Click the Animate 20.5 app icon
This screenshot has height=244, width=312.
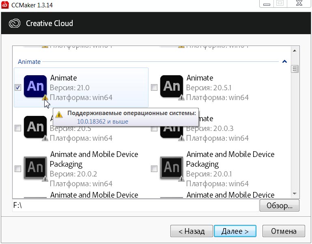click(35, 127)
